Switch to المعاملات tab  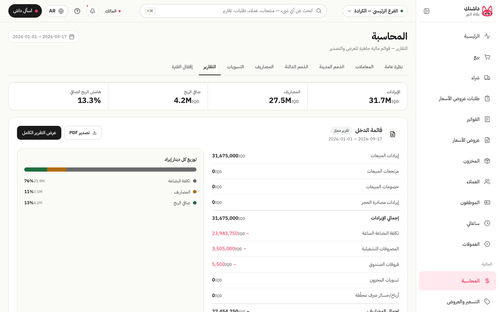tap(364, 67)
